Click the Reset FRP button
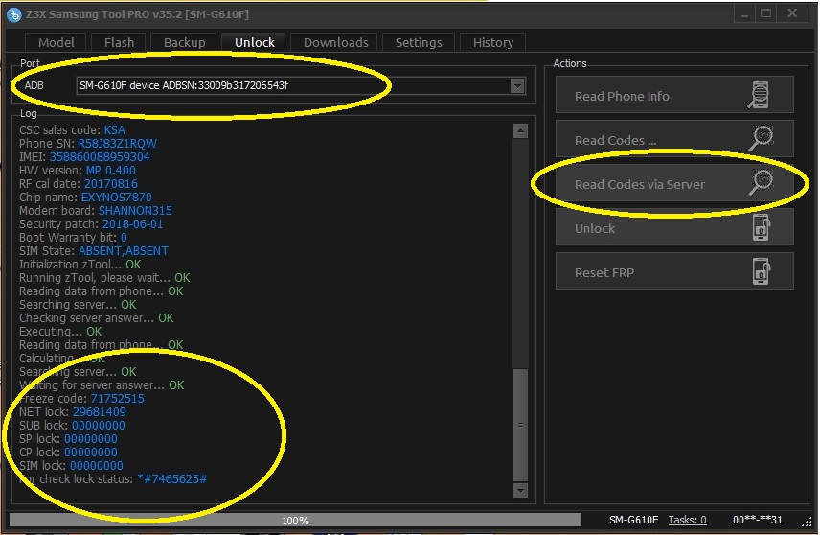 point(674,271)
